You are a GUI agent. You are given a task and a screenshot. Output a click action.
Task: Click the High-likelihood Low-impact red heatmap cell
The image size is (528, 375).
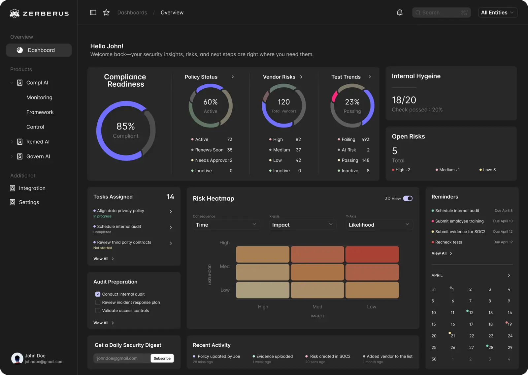[372, 254]
